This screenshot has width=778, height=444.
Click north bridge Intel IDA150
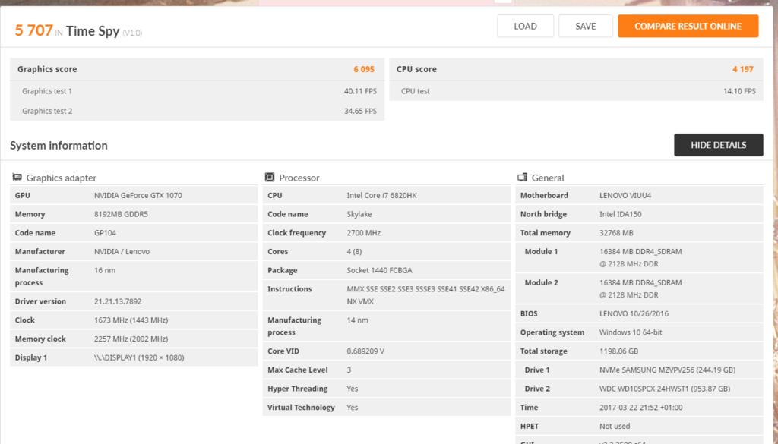(620, 214)
